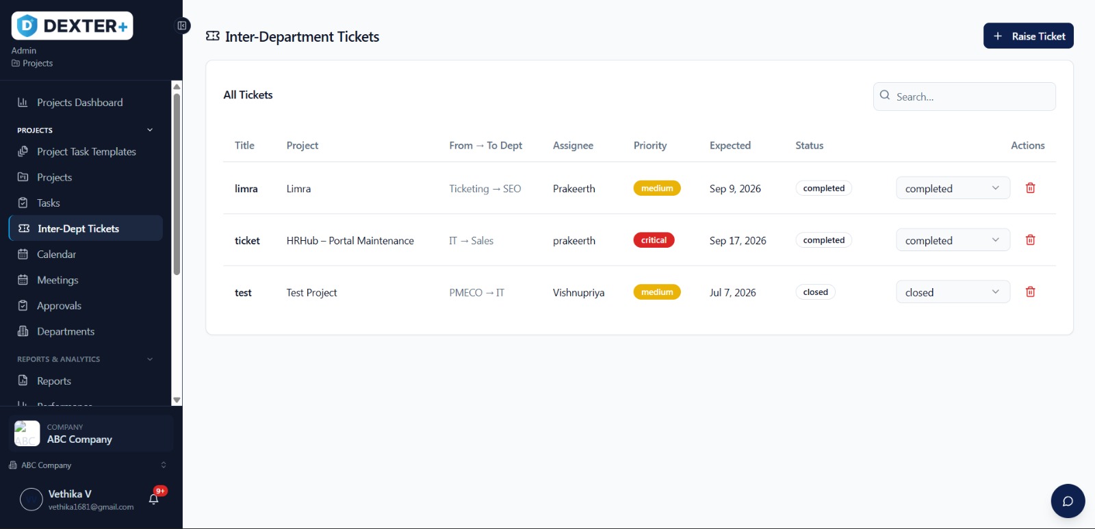
Task: Click the ABC Company logo thumbnail
Action: click(x=27, y=433)
